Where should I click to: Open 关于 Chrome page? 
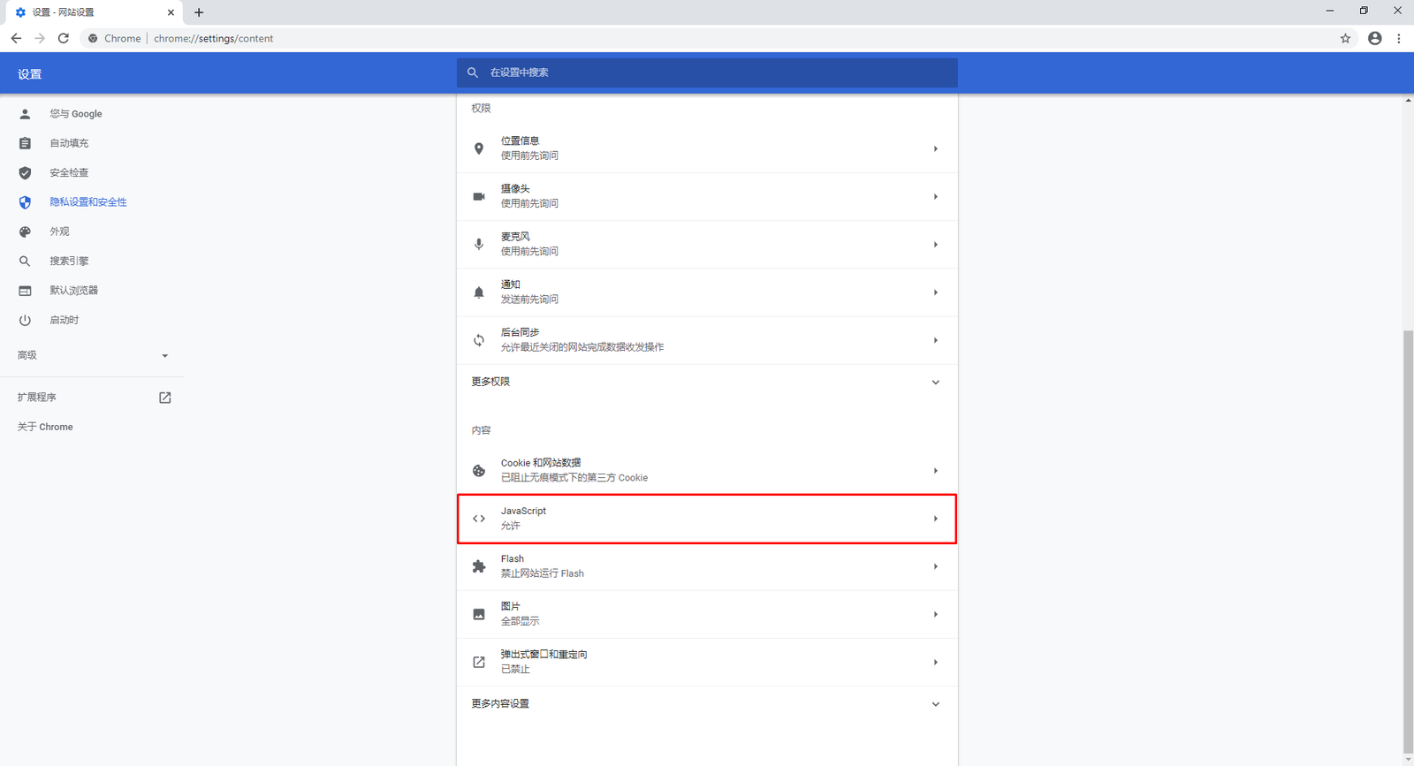(45, 427)
